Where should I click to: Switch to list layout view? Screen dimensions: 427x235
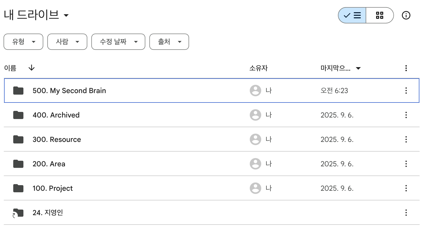coord(352,16)
